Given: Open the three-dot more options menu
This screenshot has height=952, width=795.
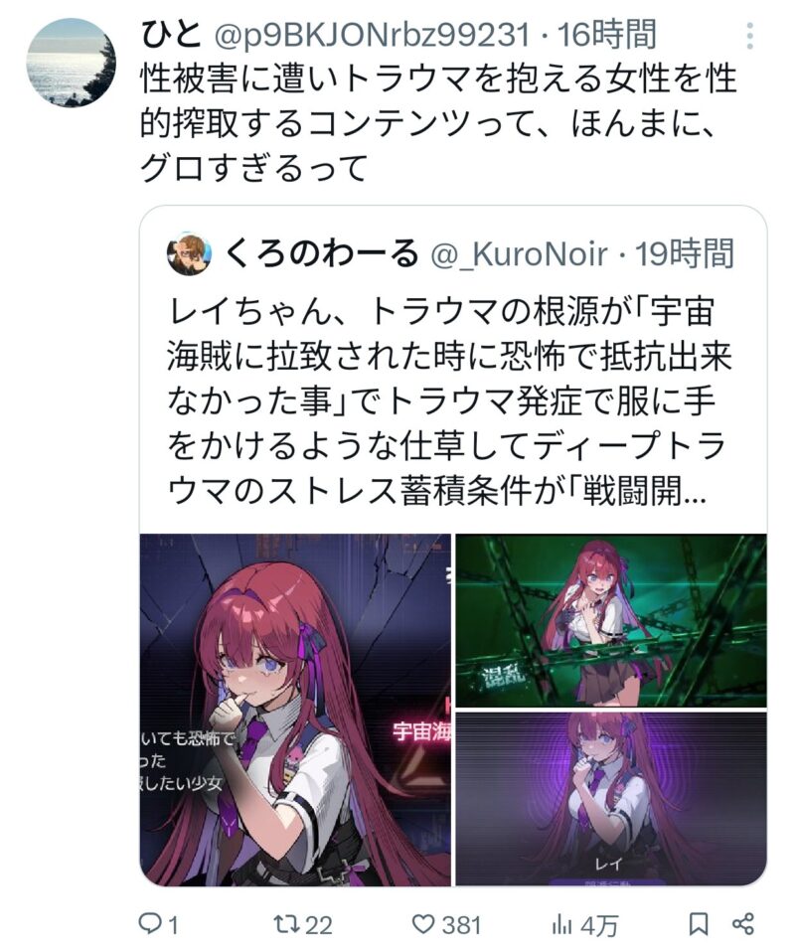Looking at the screenshot, I should click(x=750, y=36).
